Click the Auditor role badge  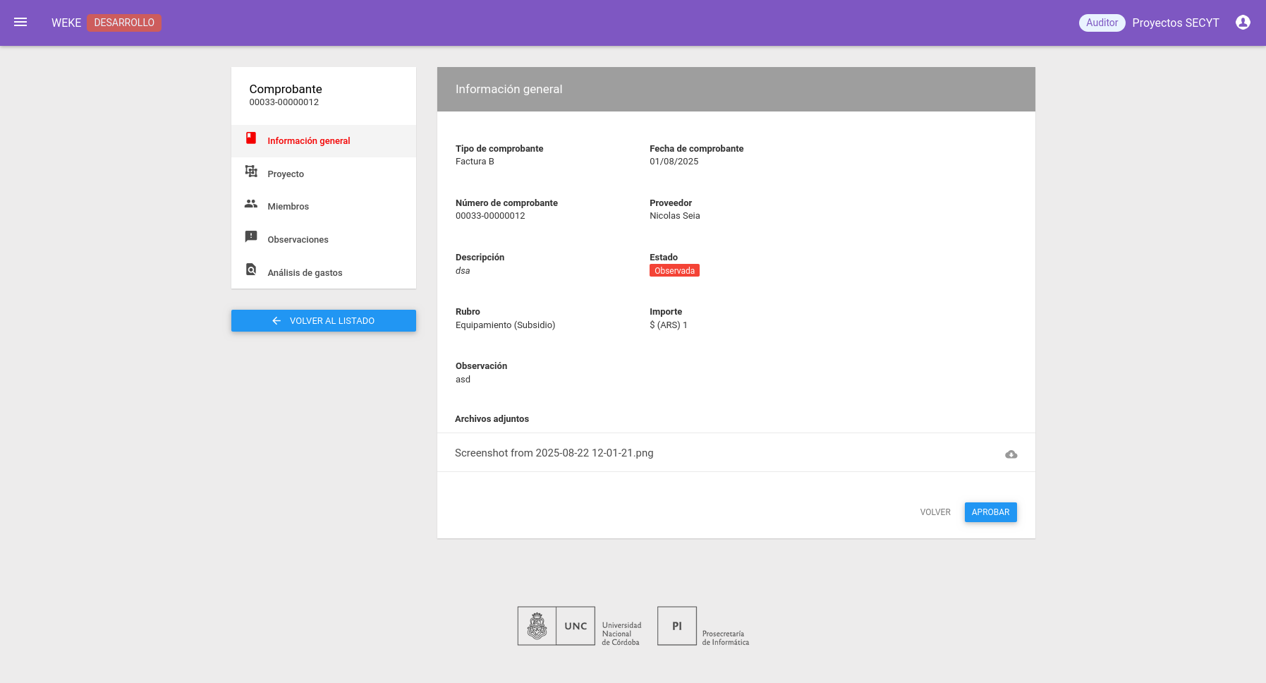click(x=1102, y=23)
